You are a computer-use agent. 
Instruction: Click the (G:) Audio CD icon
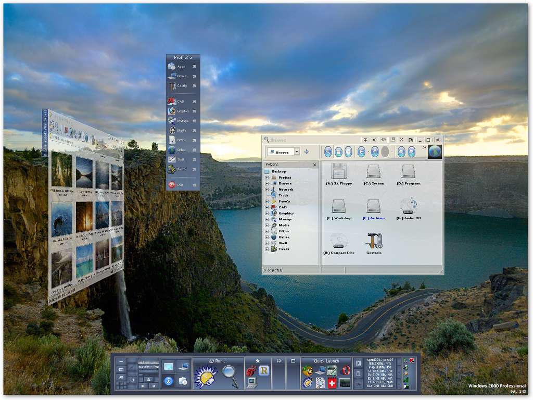click(409, 206)
